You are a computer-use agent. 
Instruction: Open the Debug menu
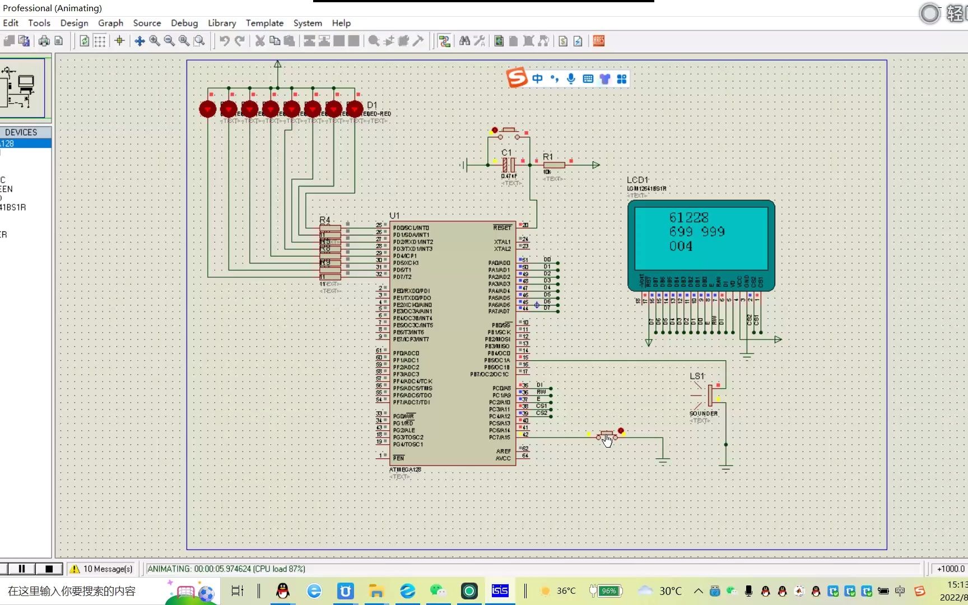pos(184,23)
